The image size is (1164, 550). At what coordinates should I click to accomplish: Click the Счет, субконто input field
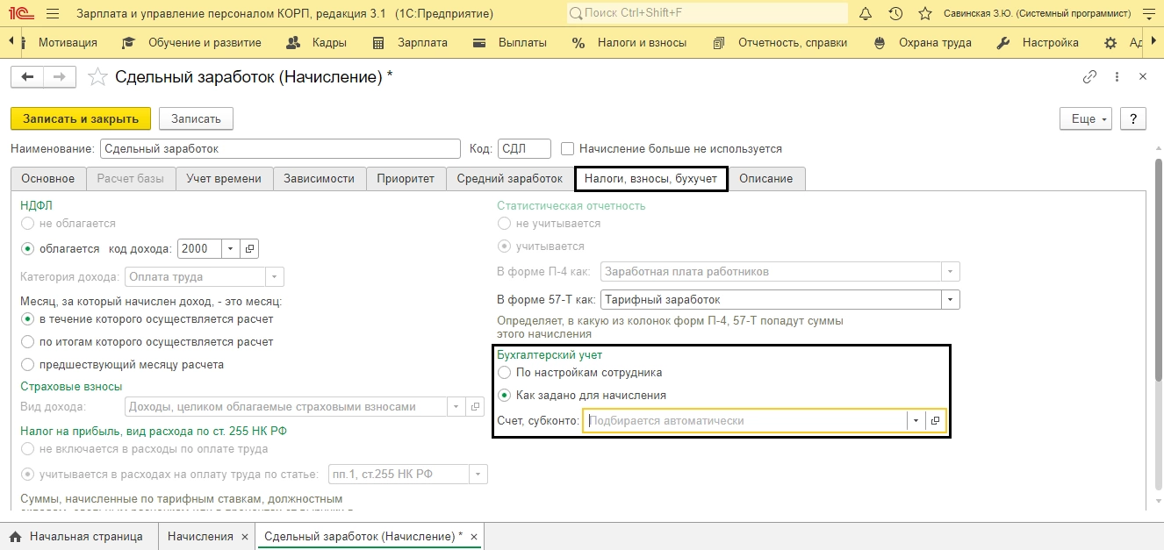pyautogui.click(x=746, y=421)
